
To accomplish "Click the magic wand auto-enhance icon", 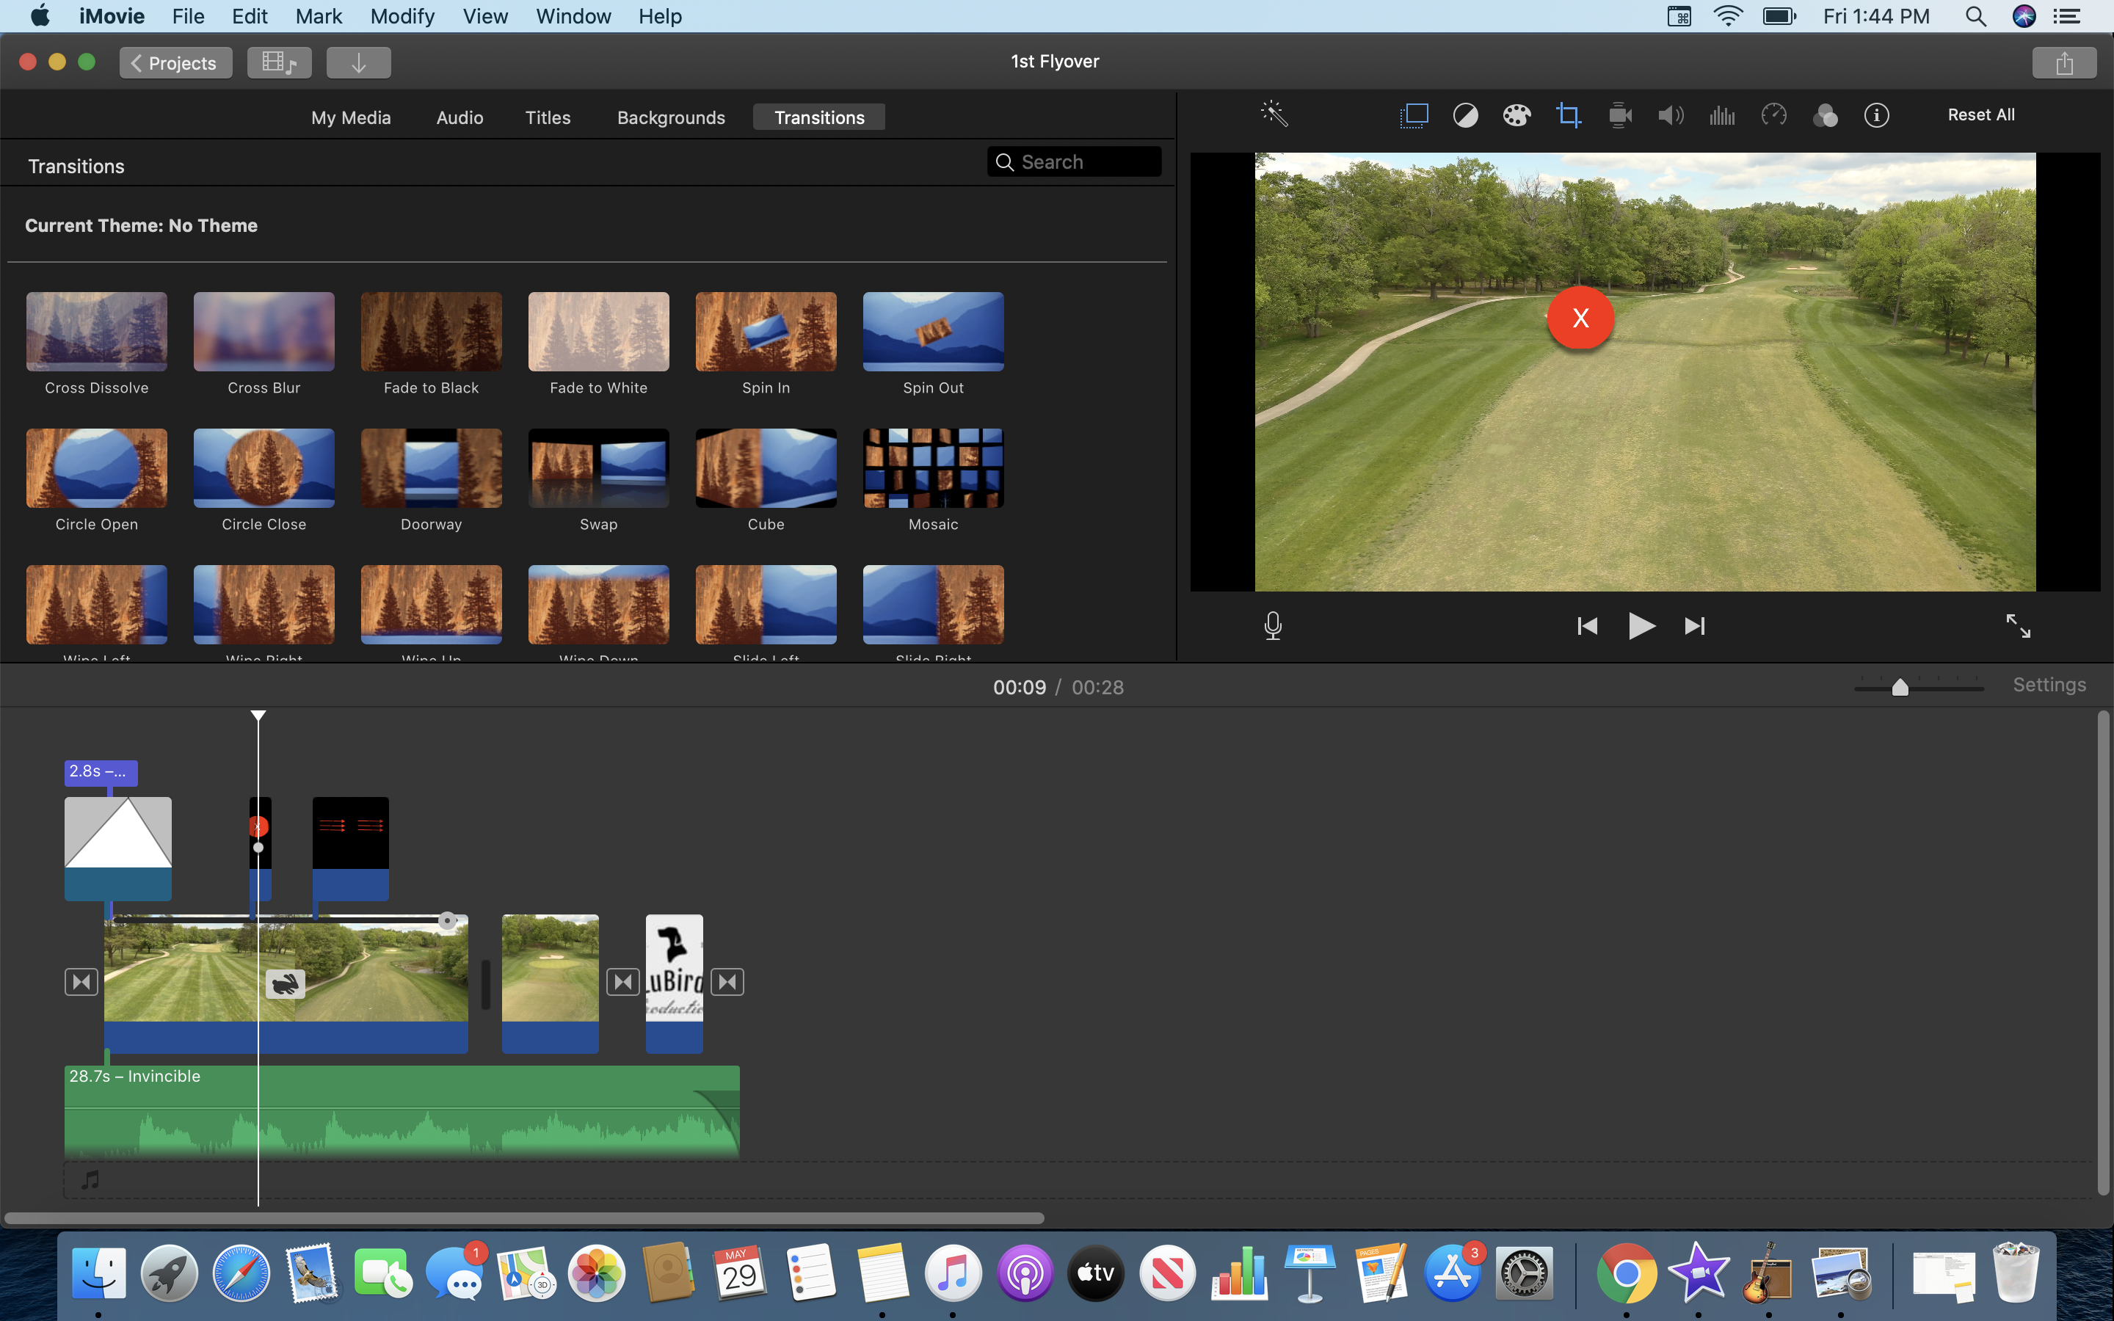I will pyautogui.click(x=1274, y=114).
